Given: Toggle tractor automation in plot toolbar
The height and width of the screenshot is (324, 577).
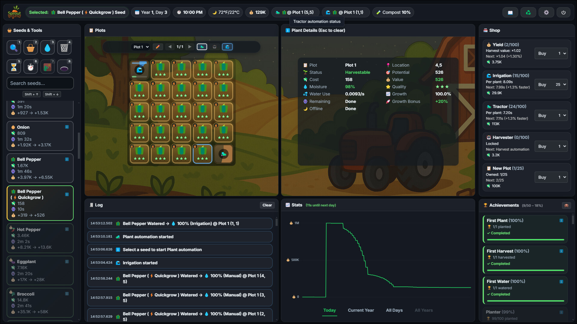Looking at the screenshot, I should [x=202, y=47].
